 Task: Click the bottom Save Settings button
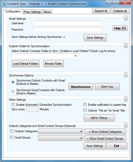[x=95, y=146]
